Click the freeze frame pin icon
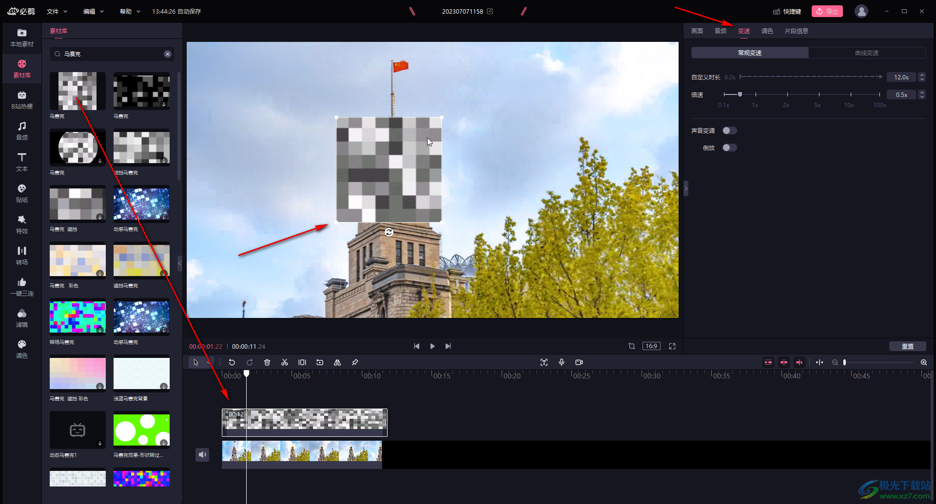 (355, 362)
